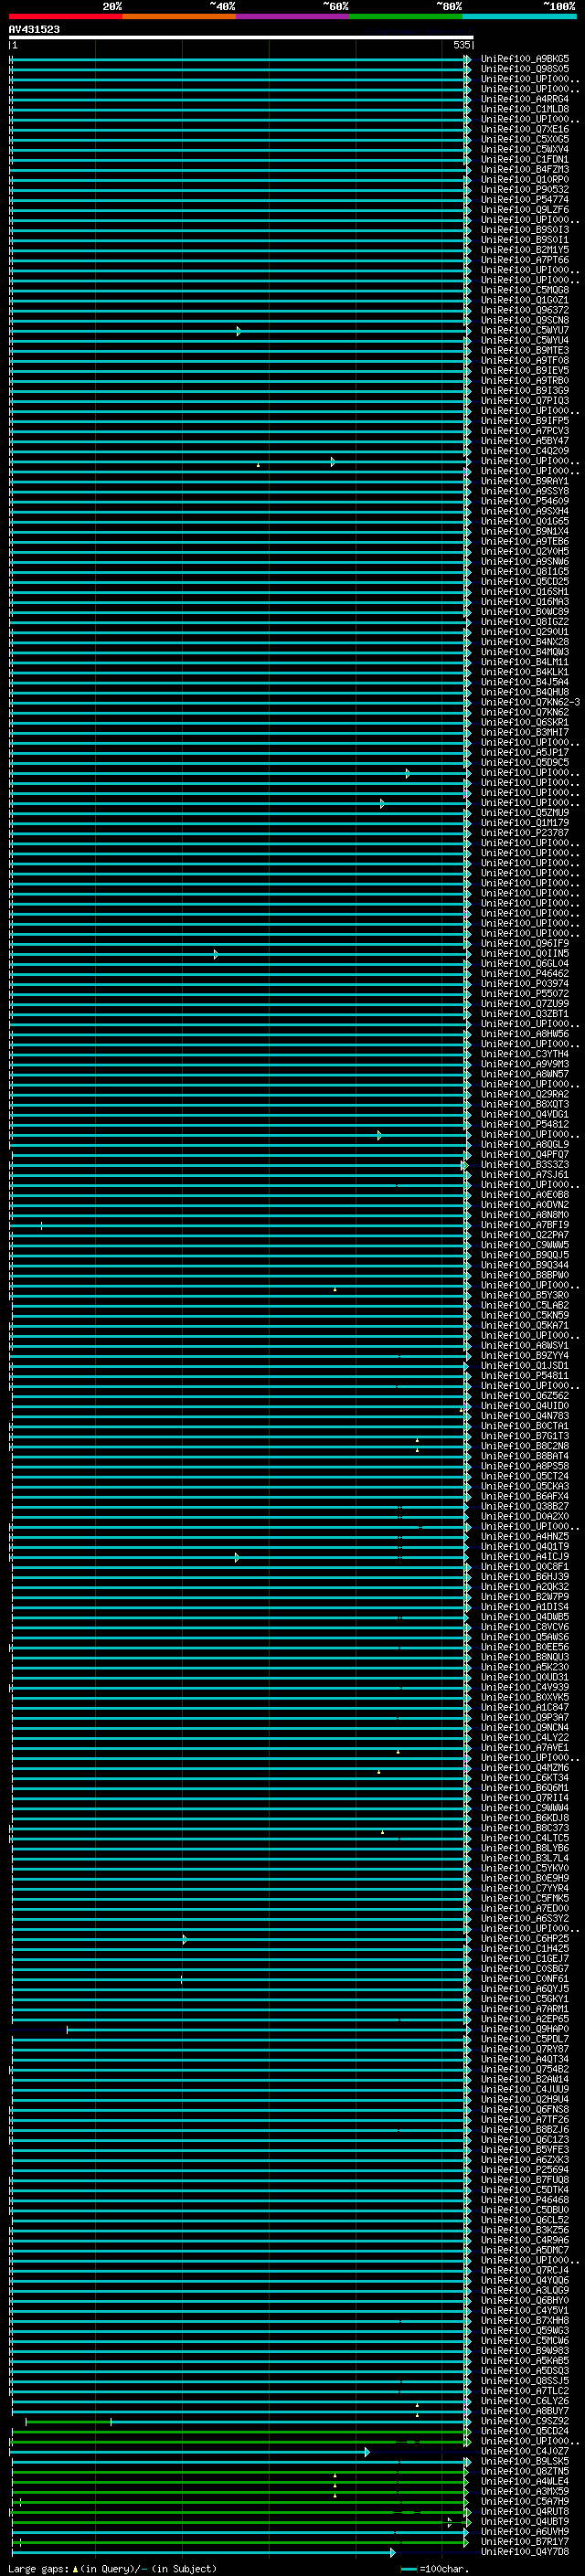Open hit UniRef100_C1MLD8
Screen dimensions: 585x2576
525,109
